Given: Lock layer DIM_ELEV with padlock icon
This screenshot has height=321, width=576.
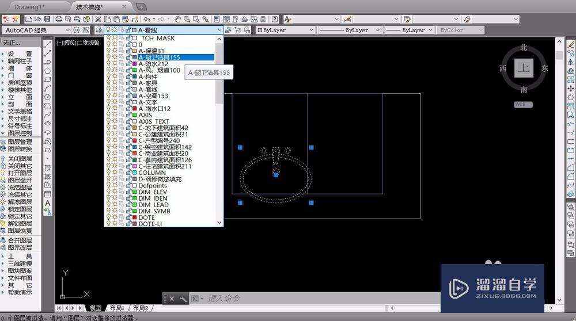Looking at the screenshot, I should point(128,192).
